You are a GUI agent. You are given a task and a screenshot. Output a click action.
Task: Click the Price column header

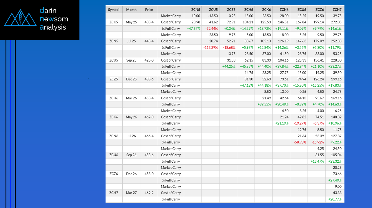tap(149, 10)
